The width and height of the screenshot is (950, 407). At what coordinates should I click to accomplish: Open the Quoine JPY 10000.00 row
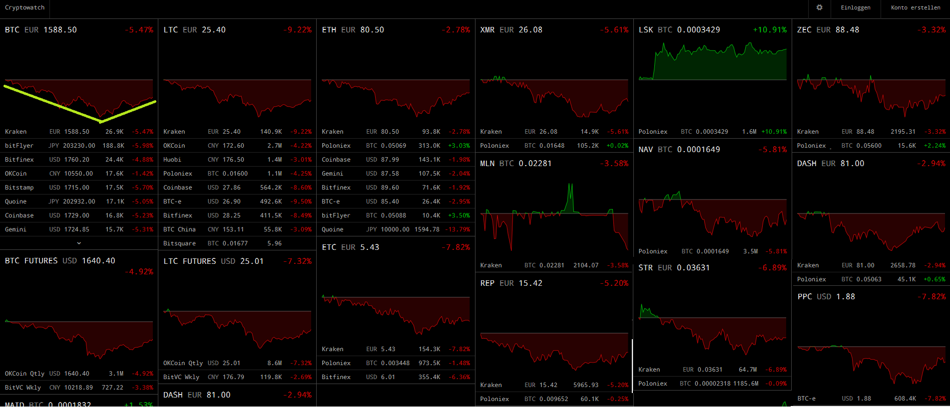click(396, 229)
